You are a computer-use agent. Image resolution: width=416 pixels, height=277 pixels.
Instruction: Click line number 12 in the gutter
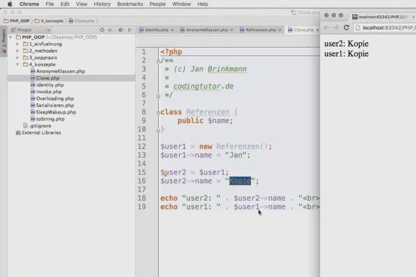pos(141,147)
